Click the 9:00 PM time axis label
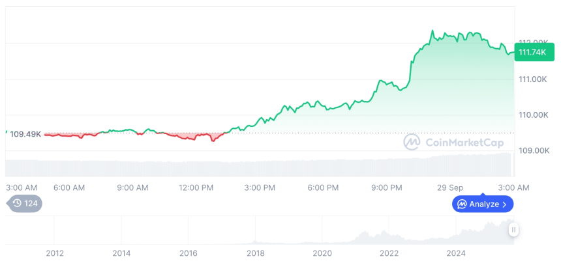The height and width of the screenshot is (261, 561). [387, 187]
